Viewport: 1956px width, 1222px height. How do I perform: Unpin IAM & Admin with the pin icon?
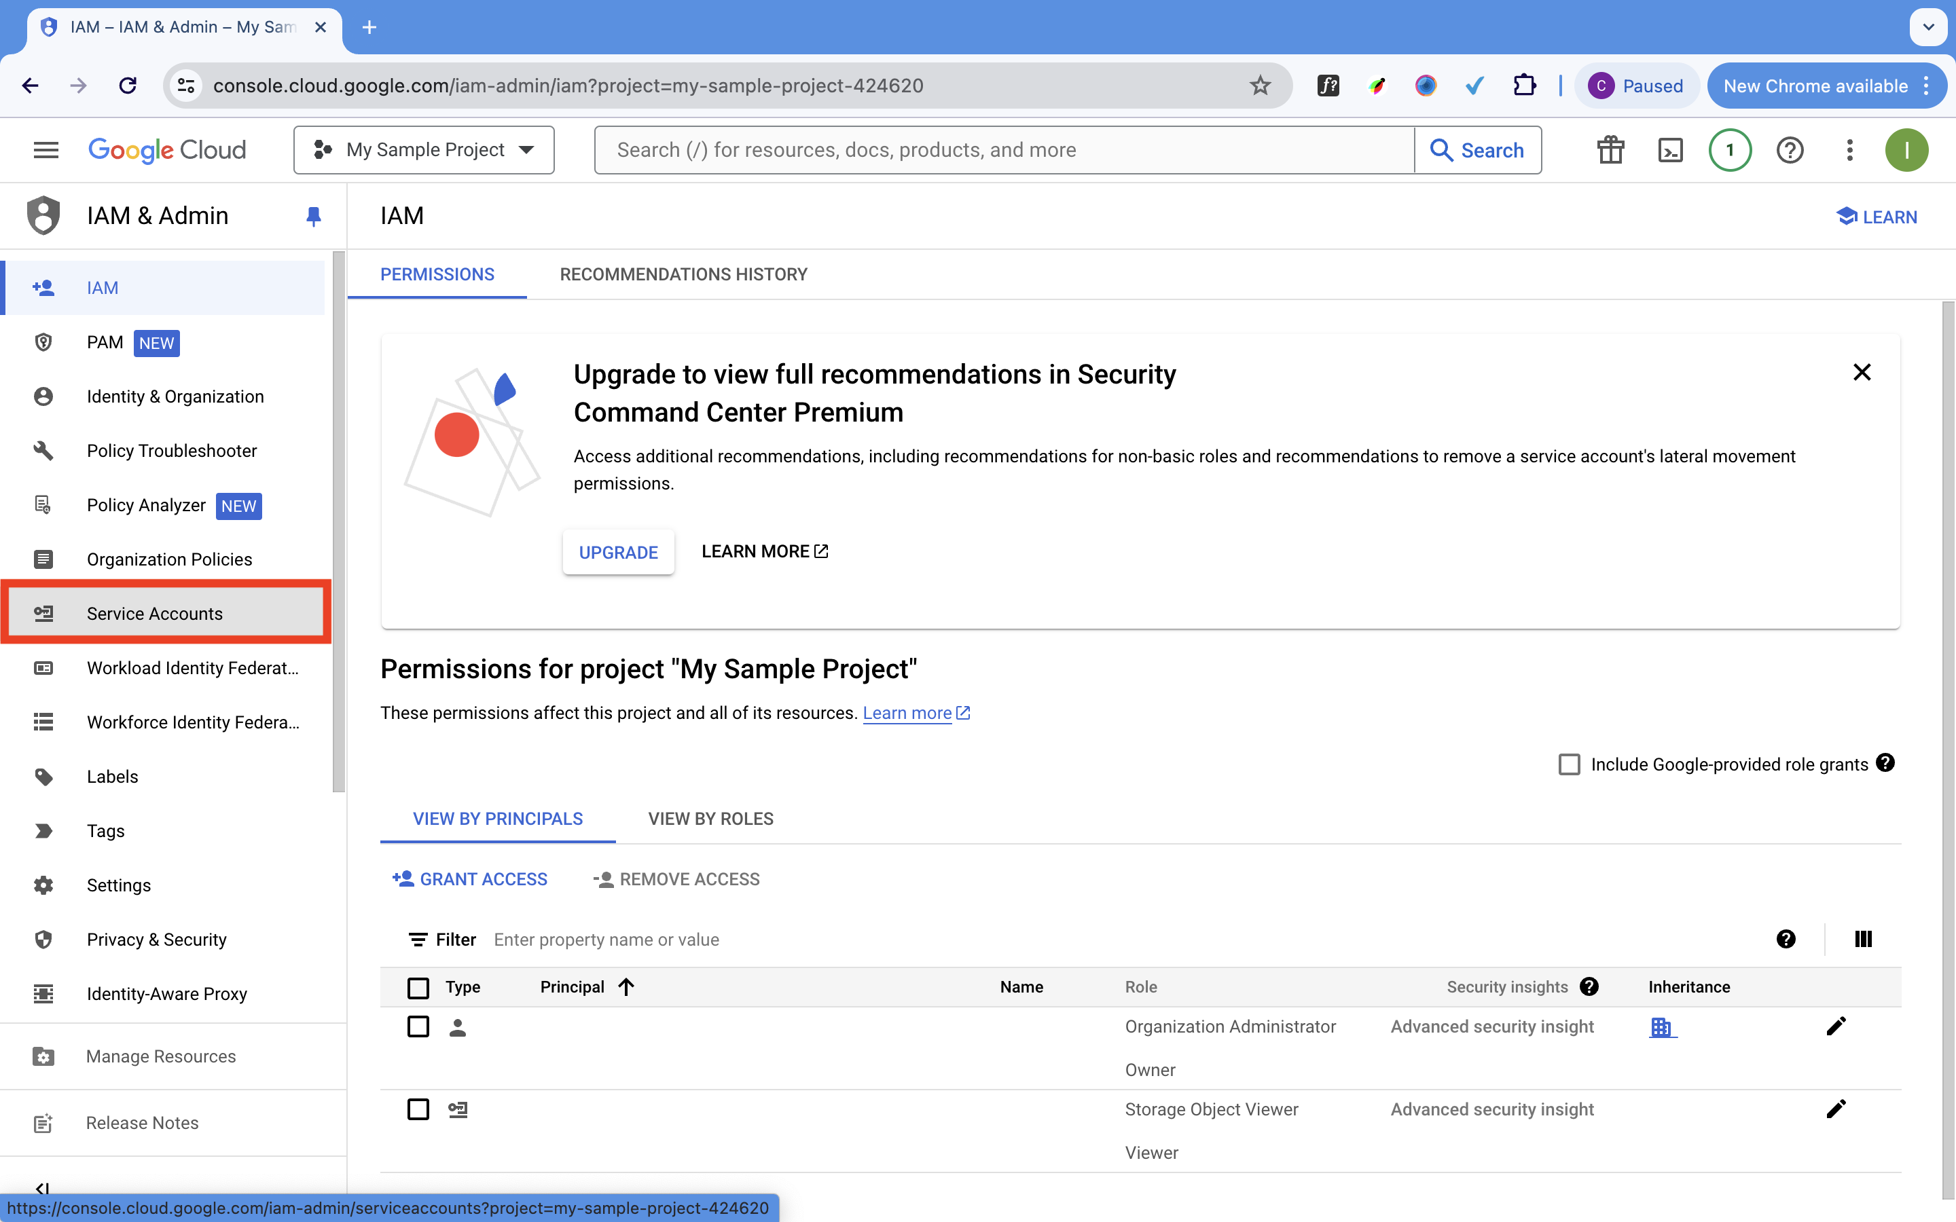(x=314, y=217)
